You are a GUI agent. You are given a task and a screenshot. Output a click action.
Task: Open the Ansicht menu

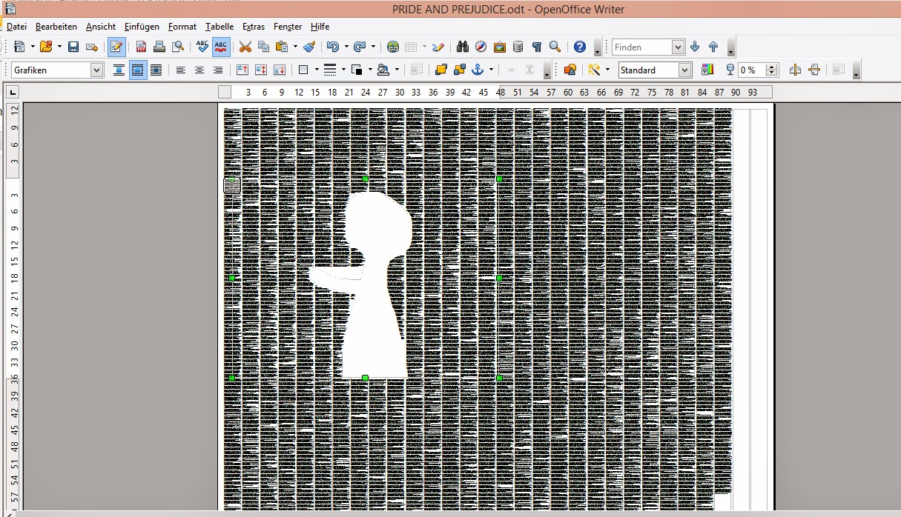101,27
